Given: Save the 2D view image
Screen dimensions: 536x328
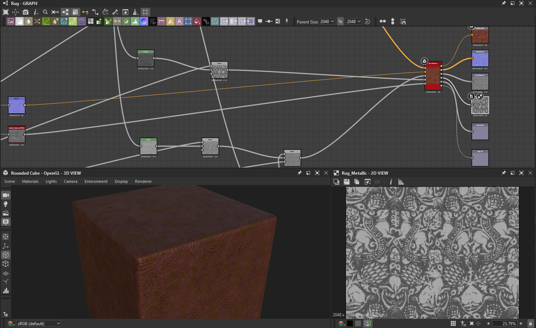Looking at the screenshot, I should [347, 182].
